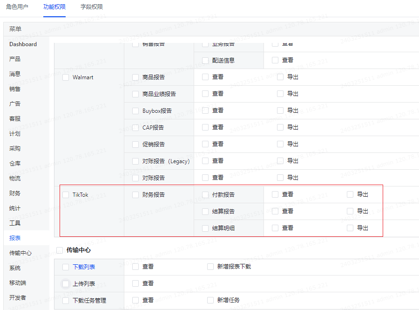Enable 新增报表下载 permission checkbox
The width and height of the screenshot is (419, 310).
[x=210, y=267]
